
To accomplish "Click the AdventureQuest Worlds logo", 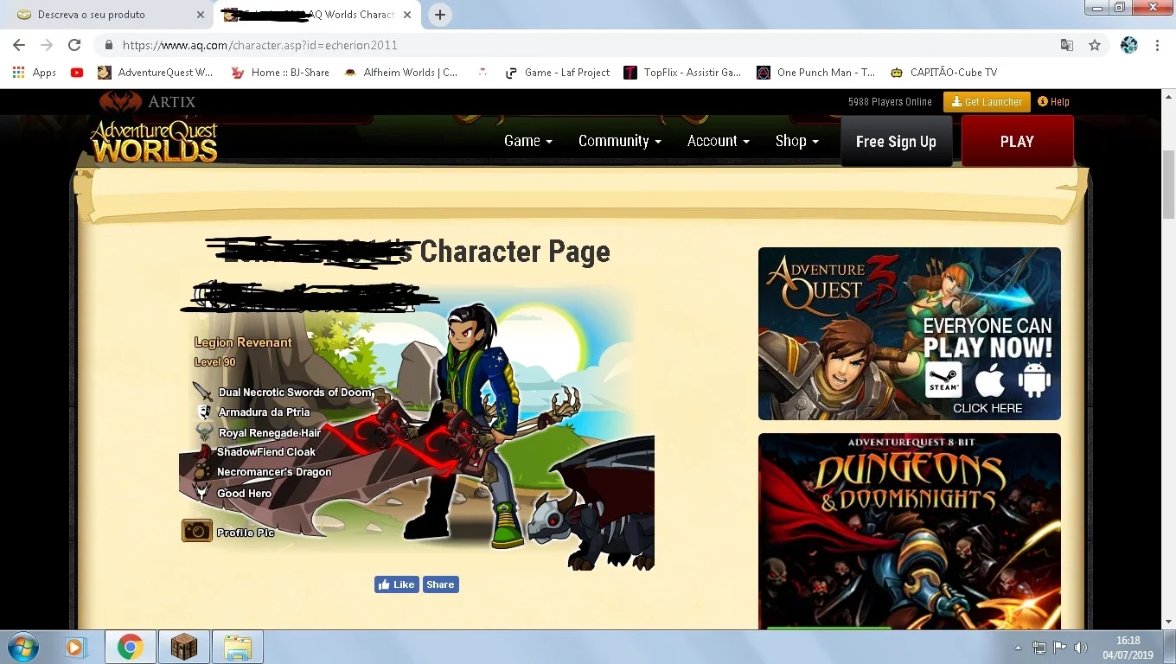I will click(x=155, y=142).
